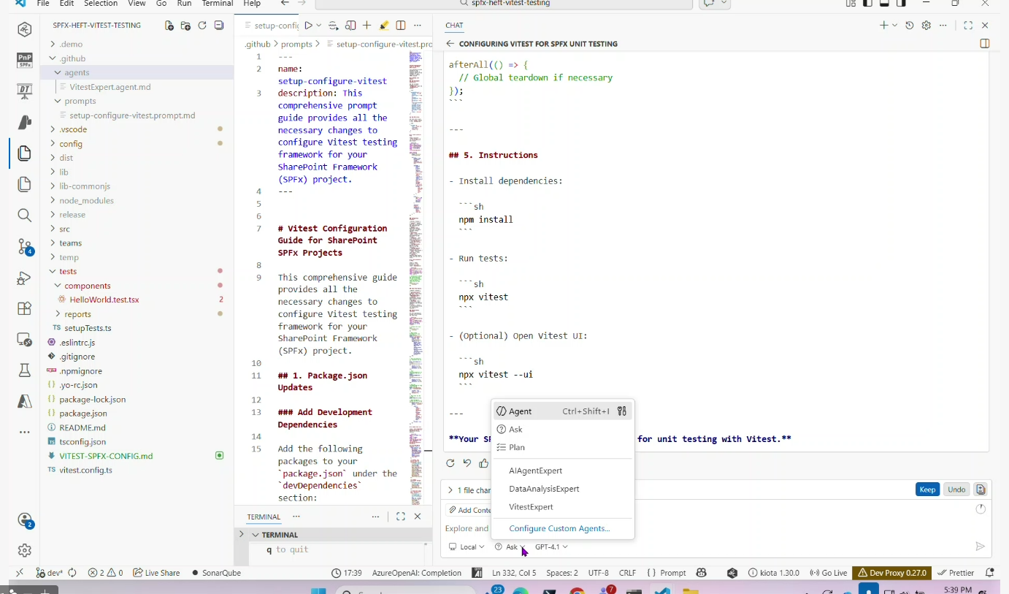
Task: Open Source Control view with badge 4
Action: [24, 247]
